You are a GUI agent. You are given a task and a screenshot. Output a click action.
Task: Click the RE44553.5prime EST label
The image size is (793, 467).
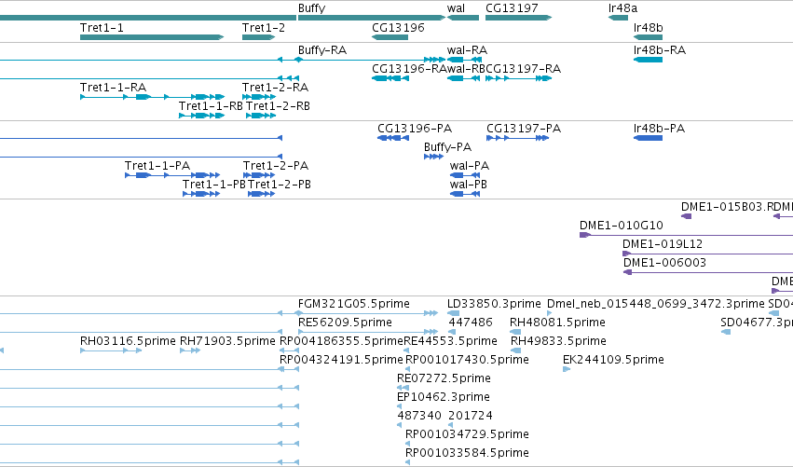point(450,341)
